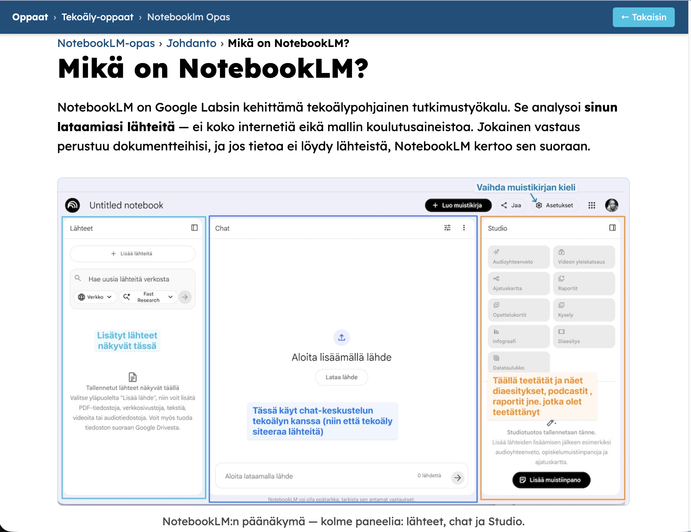The height and width of the screenshot is (532, 691).
Task: Go to Tekoäly-oppaat breadcrumb
Action: (97, 17)
